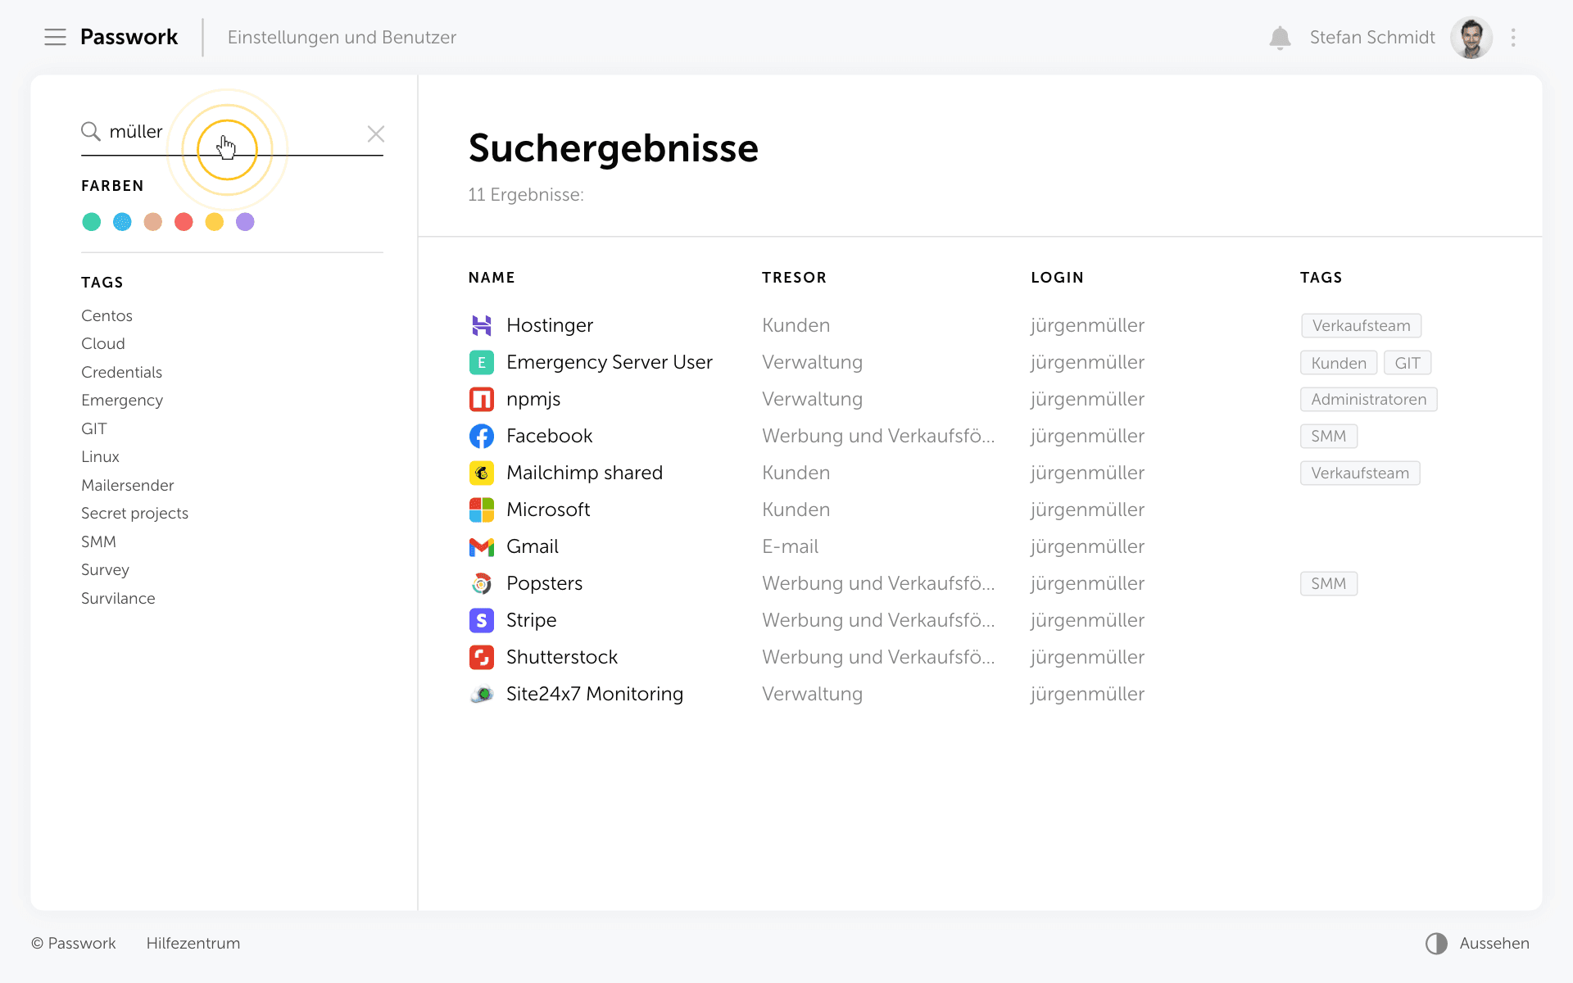Select the Emergency tag filter
The height and width of the screenshot is (983, 1573).
click(x=122, y=400)
